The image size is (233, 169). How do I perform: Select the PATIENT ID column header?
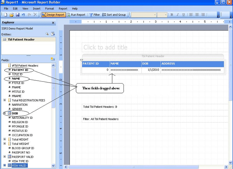tap(96, 64)
